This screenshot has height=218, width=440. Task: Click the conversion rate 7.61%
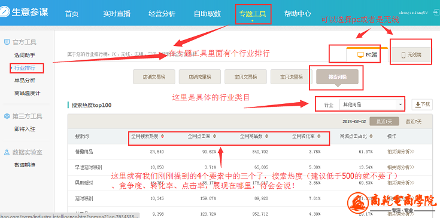coord(314,199)
